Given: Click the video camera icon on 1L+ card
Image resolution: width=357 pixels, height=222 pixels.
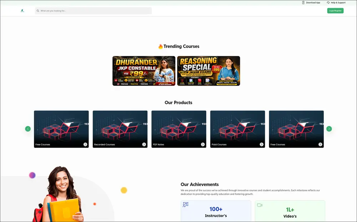Looking at the screenshot, I should point(260,205).
